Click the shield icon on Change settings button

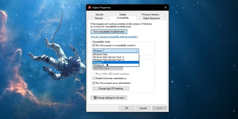pyautogui.click(x=95, y=98)
